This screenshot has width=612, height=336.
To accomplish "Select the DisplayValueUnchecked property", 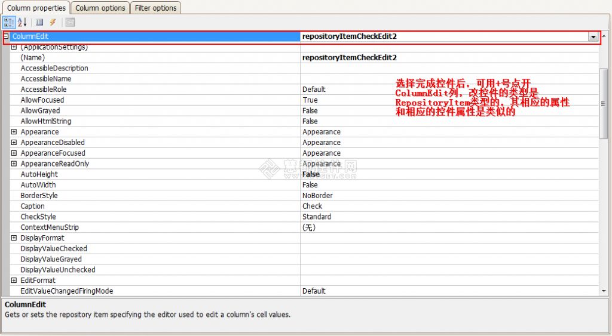I will click(x=155, y=270).
